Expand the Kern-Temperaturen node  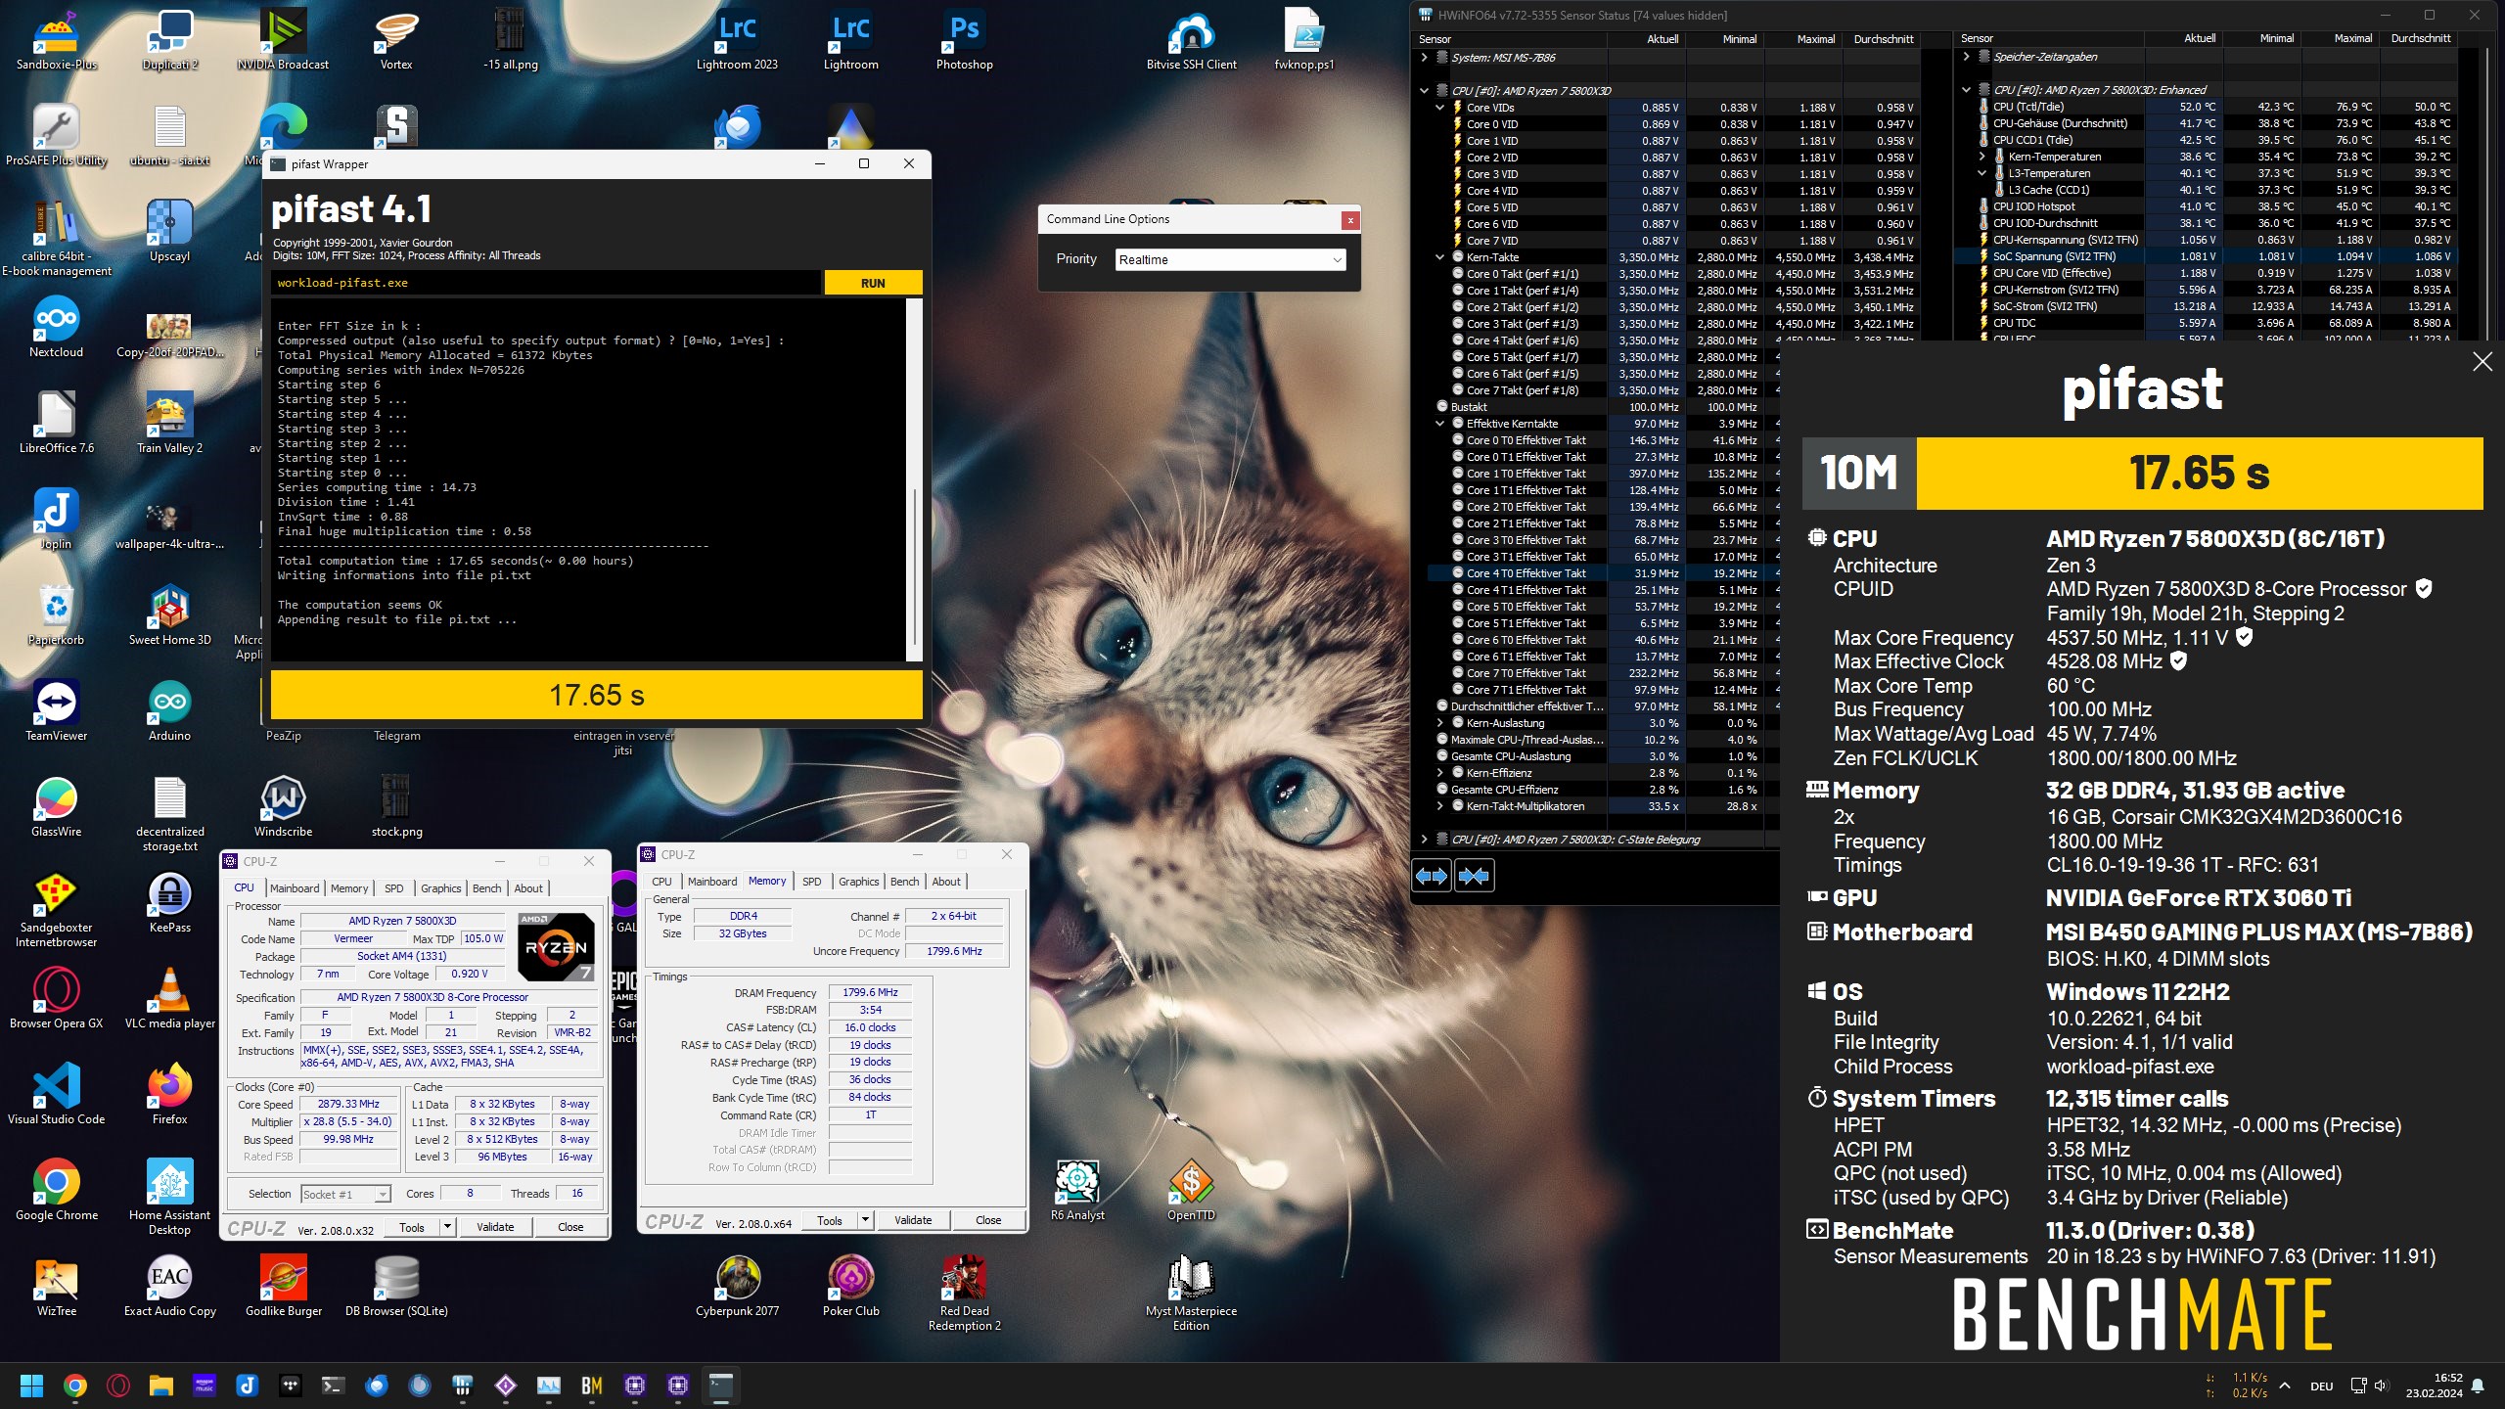[x=1982, y=157]
